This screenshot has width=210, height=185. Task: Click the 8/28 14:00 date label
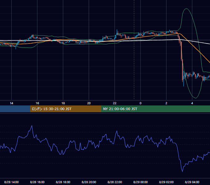(x=11, y=182)
